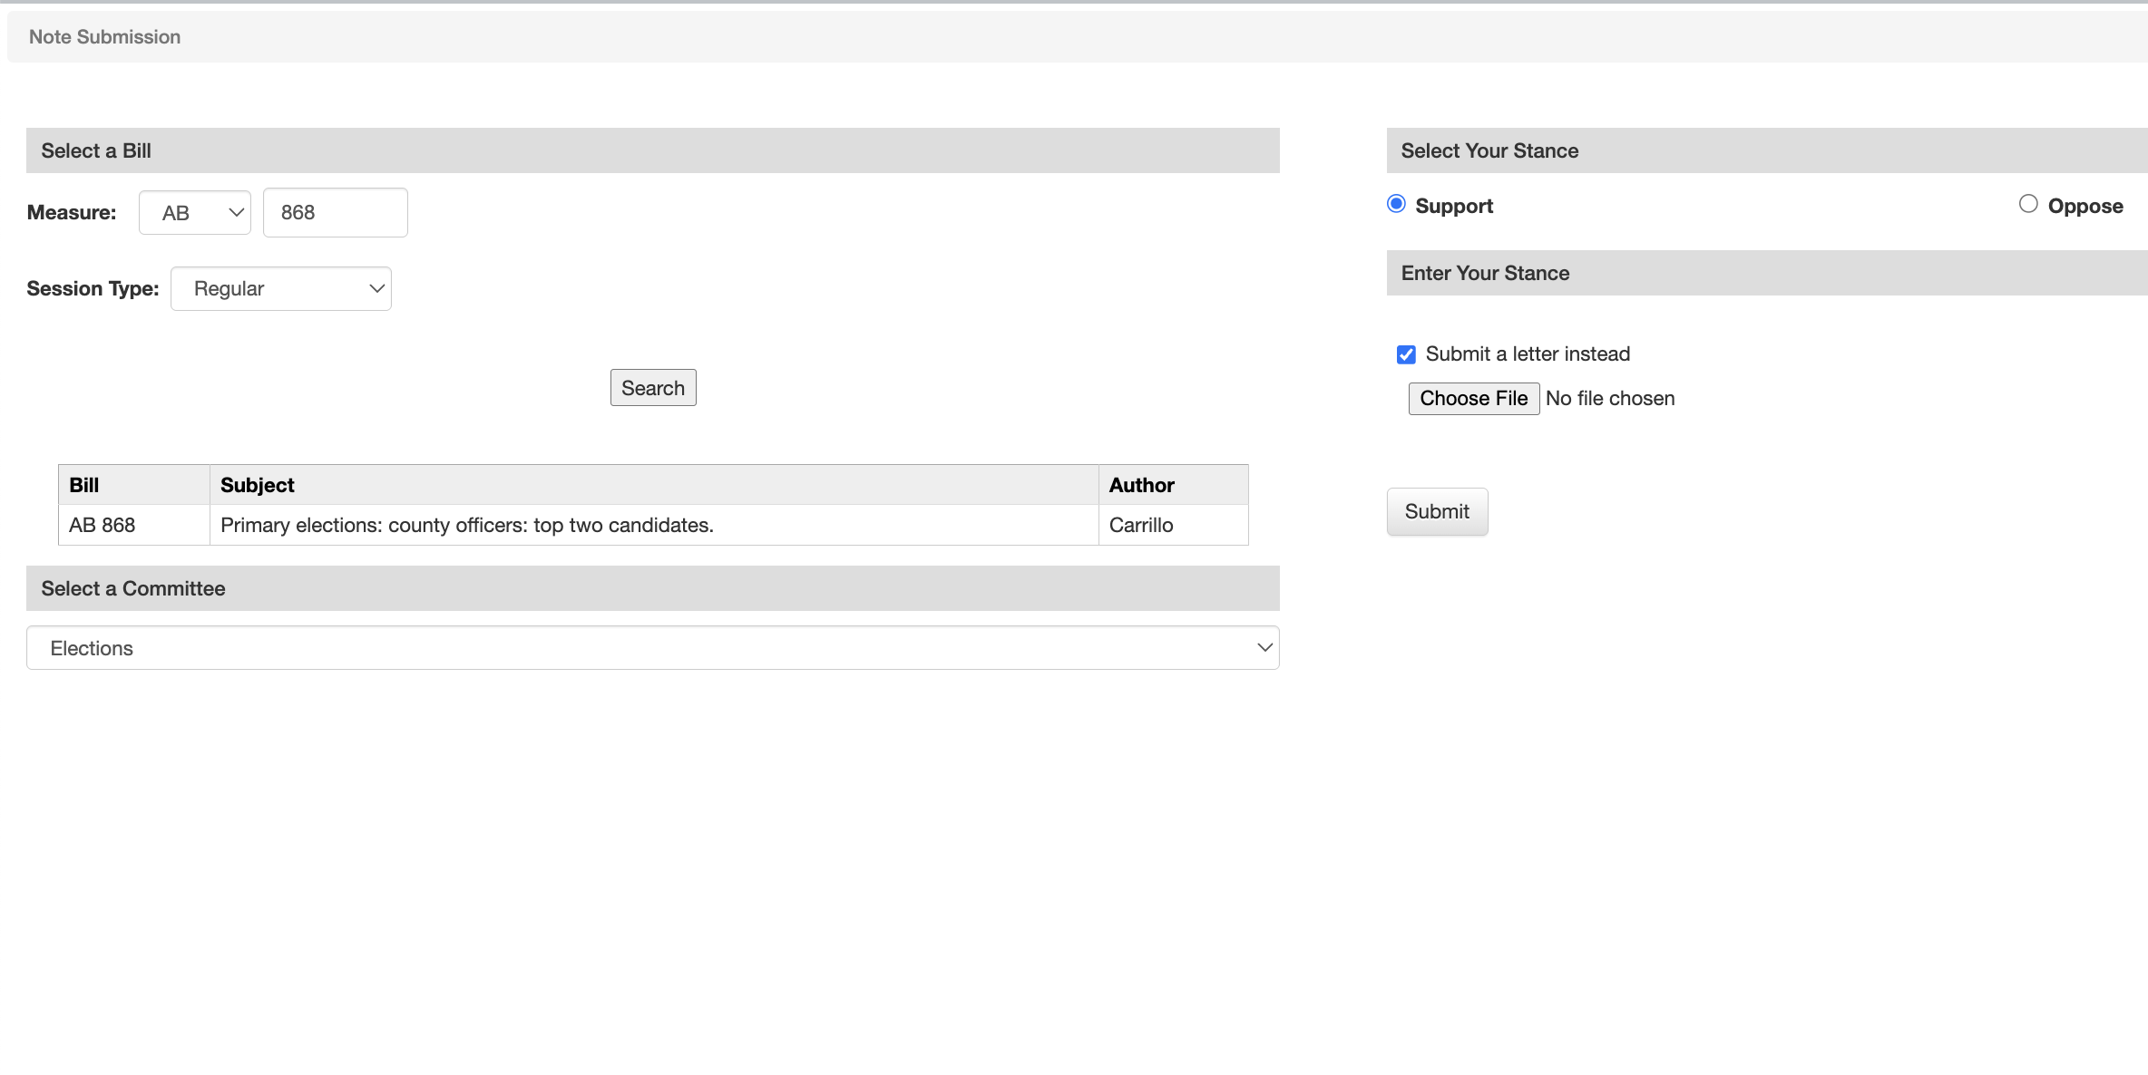Open the Session Type dropdown
2148x1075 pixels.
pyautogui.click(x=281, y=289)
